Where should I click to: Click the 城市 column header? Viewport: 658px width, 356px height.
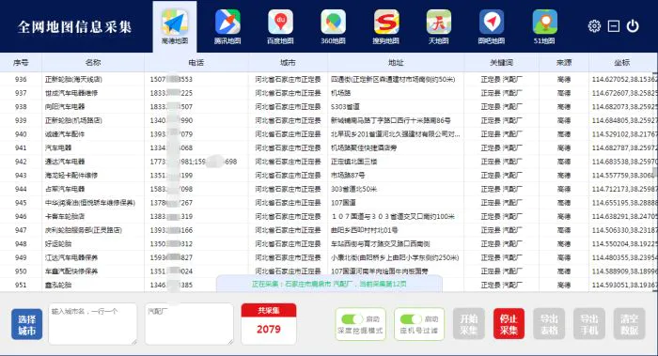(x=288, y=63)
